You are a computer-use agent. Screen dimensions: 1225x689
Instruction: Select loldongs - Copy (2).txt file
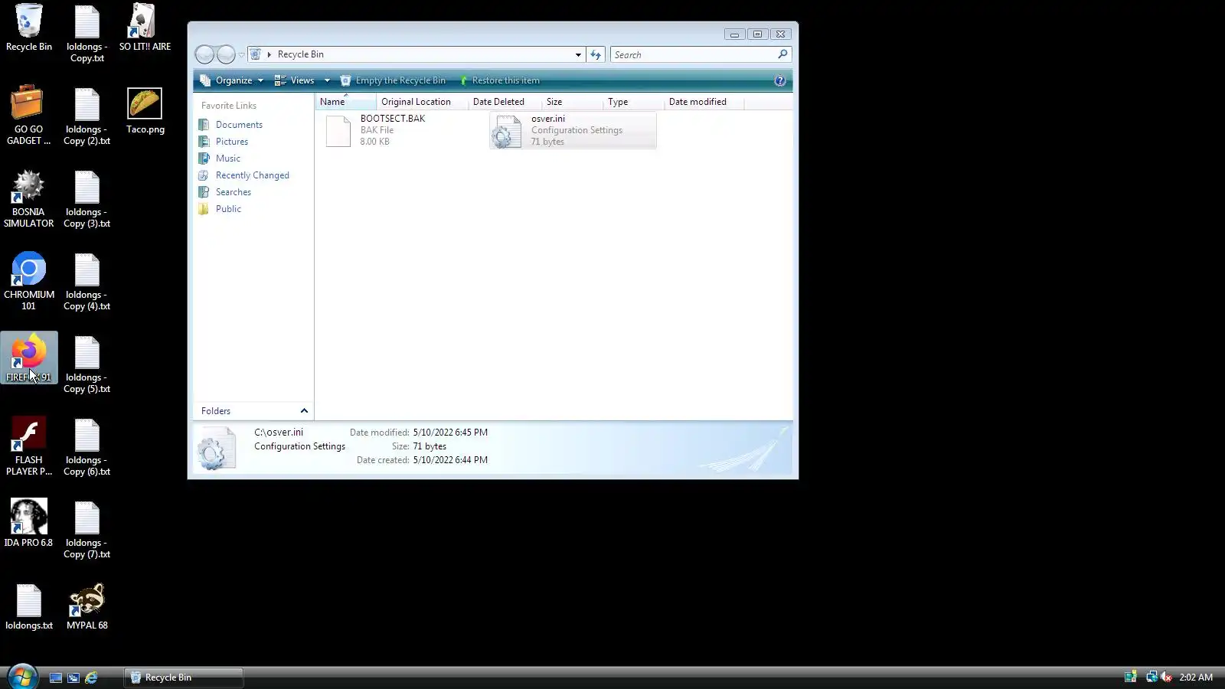click(x=87, y=116)
